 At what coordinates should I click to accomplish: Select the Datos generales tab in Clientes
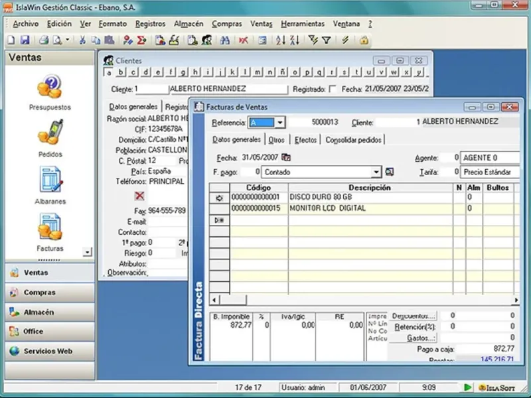[x=133, y=107]
